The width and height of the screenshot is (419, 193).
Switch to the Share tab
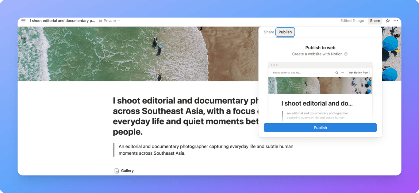point(269,32)
